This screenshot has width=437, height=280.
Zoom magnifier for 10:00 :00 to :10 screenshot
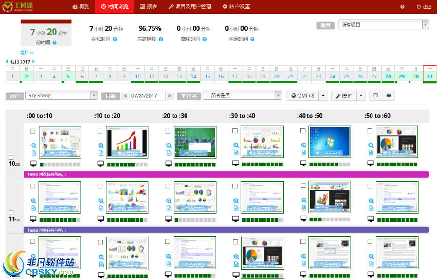click(x=34, y=146)
